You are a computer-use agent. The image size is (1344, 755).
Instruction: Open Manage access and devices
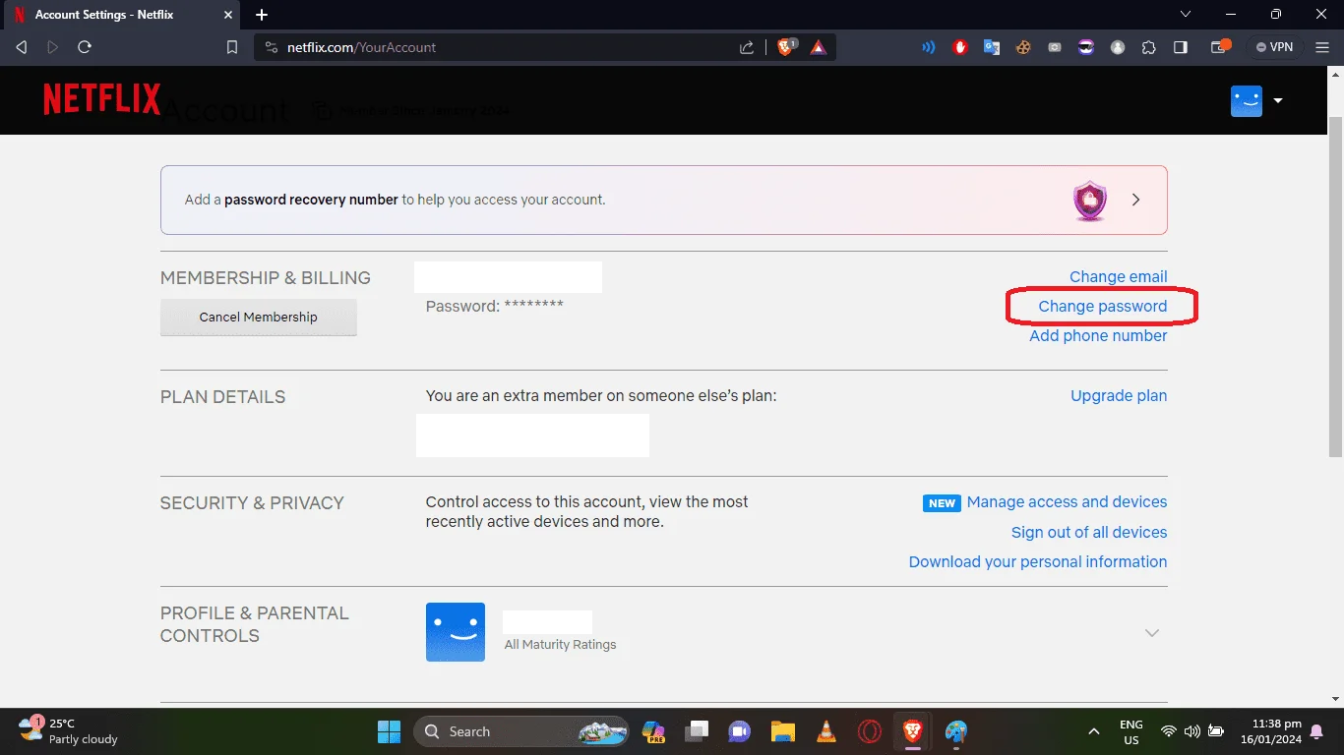click(x=1067, y=502)
